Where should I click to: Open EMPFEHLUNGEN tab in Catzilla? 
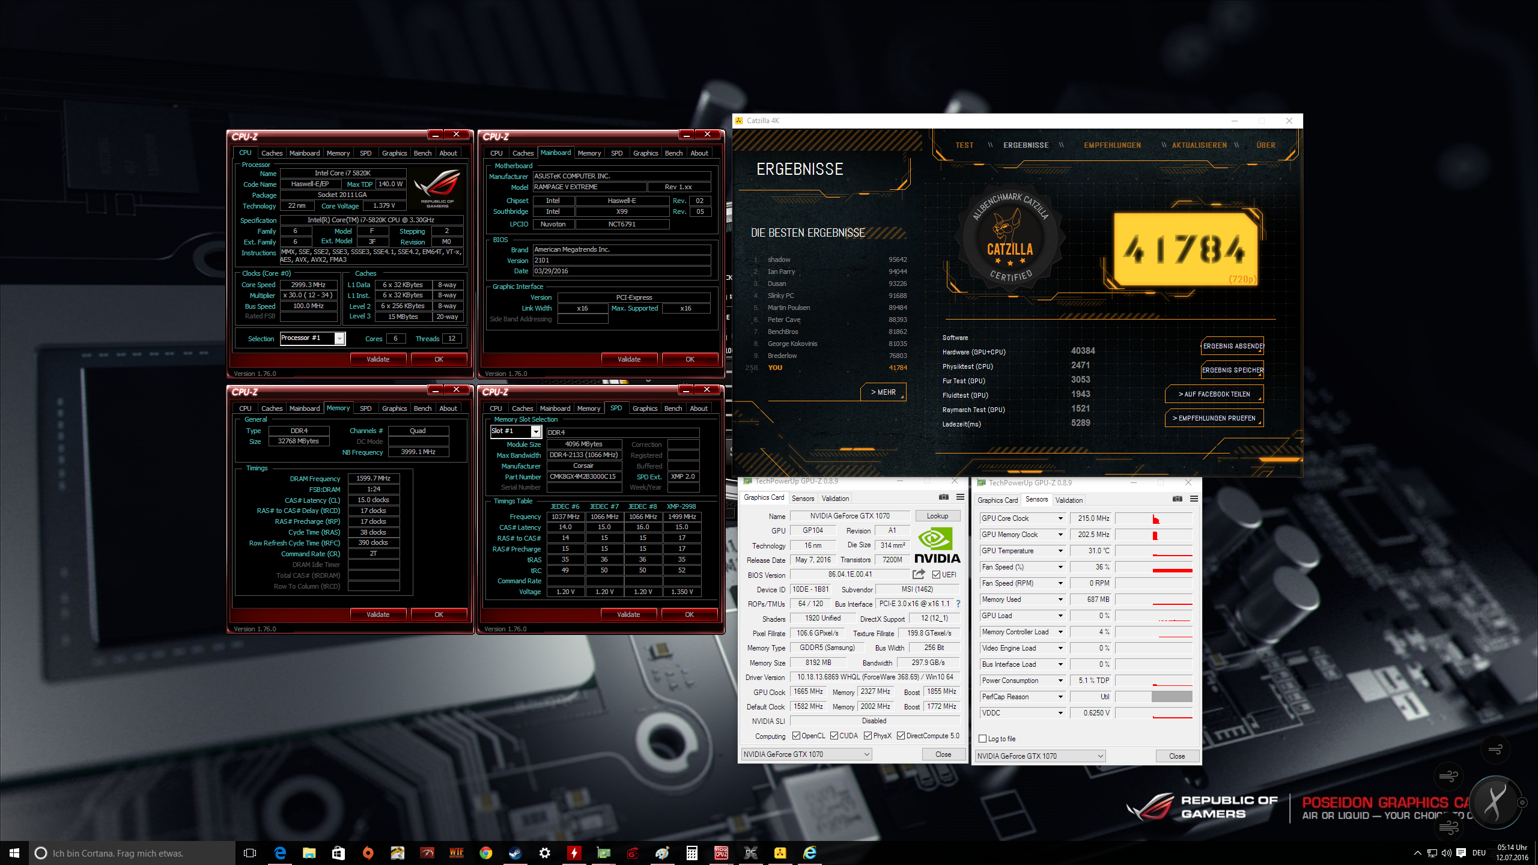click(1113, 145)
